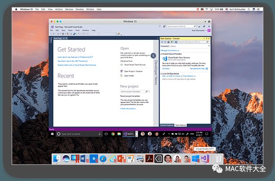Select the Team Explorer bottom tab
Image resolution: width=275 pixels, height=181 pixels.
click(180, 125)
